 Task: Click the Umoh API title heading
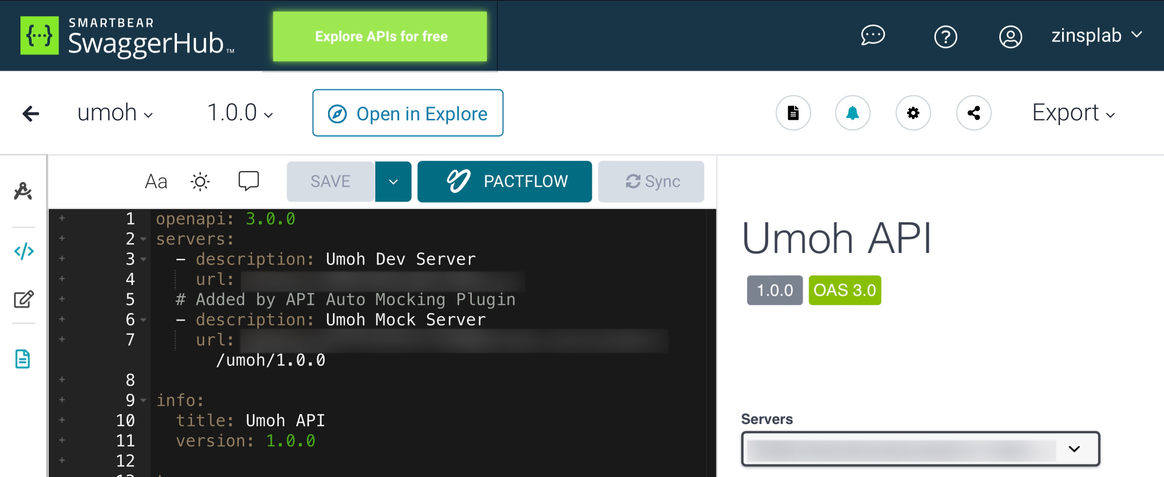pos(836,238)
